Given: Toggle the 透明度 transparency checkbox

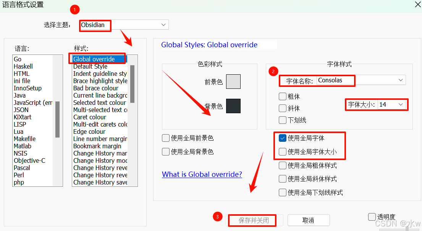Looking at the screenshot, I should click(372, 217).
